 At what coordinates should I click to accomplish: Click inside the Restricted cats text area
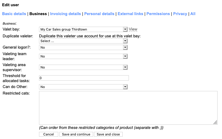pos(128,108)
